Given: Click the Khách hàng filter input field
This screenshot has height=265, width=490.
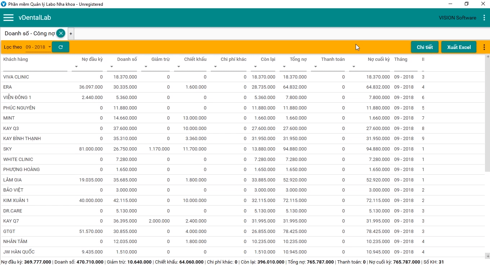Looking at the screenshot, I should (35, 67).
